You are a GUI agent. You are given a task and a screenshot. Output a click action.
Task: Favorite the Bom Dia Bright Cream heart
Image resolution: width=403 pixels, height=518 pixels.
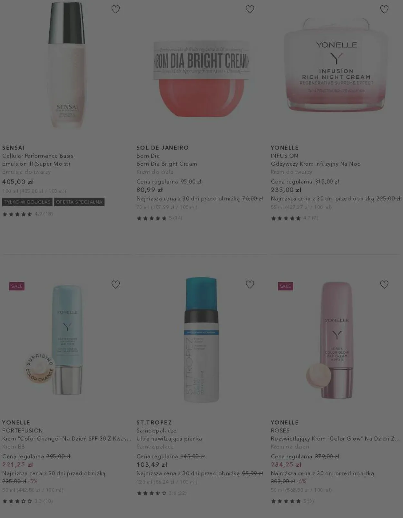tap(250, 9)
